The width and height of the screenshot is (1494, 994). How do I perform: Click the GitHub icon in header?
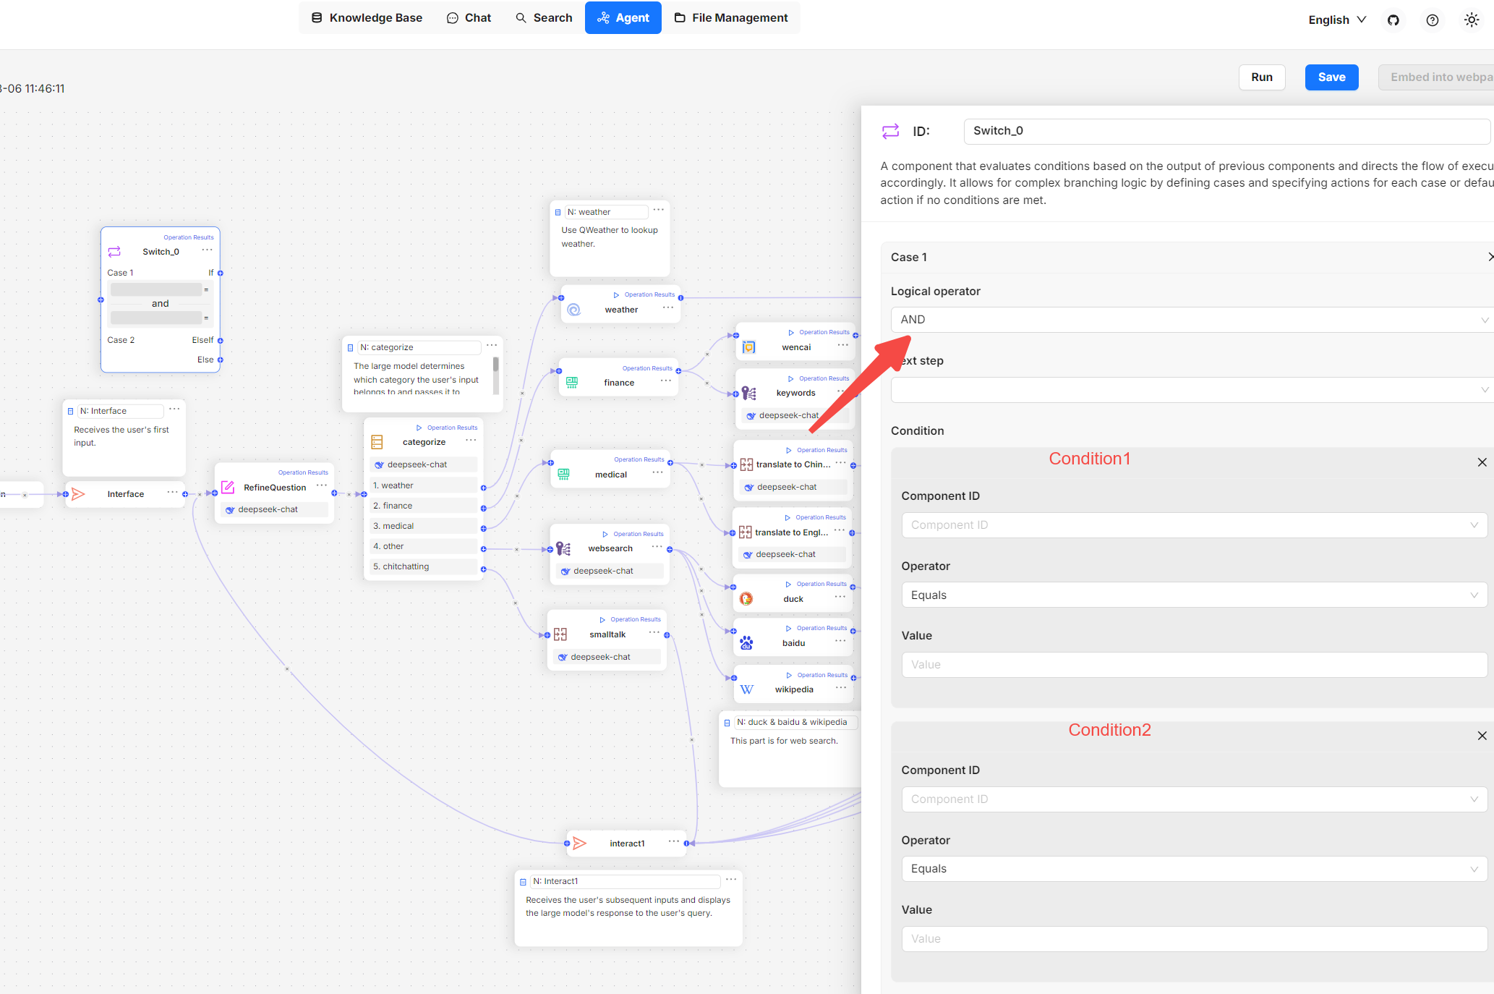coord(1393,20)
